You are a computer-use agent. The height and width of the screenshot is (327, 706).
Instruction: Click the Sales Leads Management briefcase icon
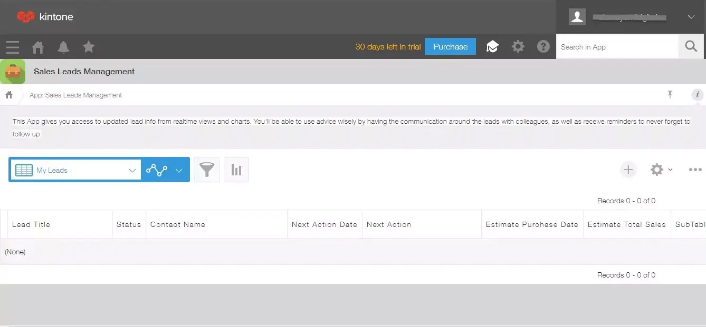13,72
